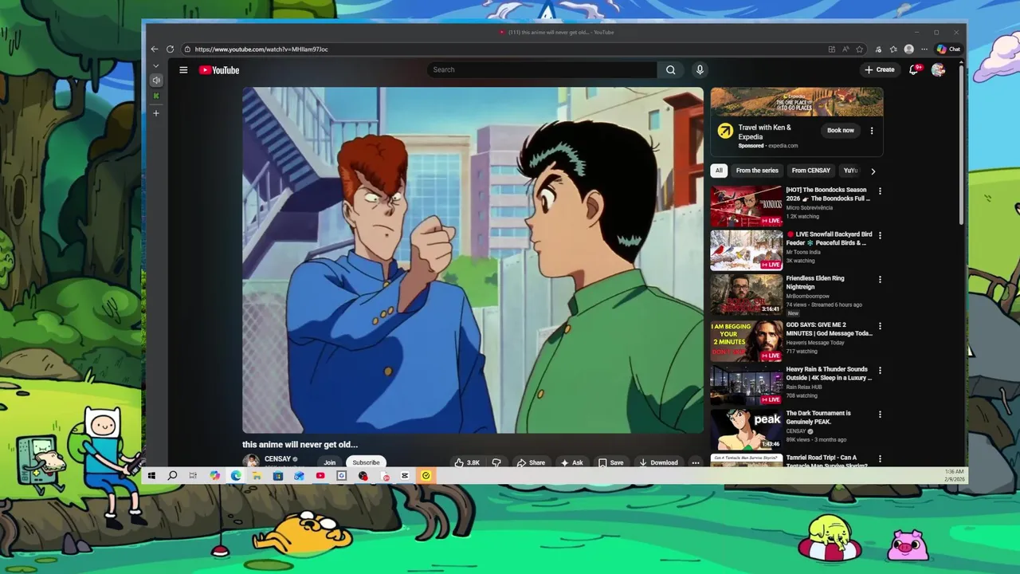Open options for The Boondocks video

click(880, 191)
